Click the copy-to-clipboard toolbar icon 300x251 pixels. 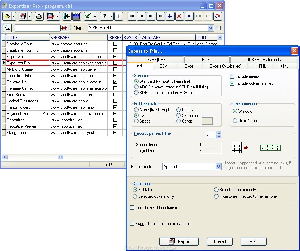tap(50, 17)
